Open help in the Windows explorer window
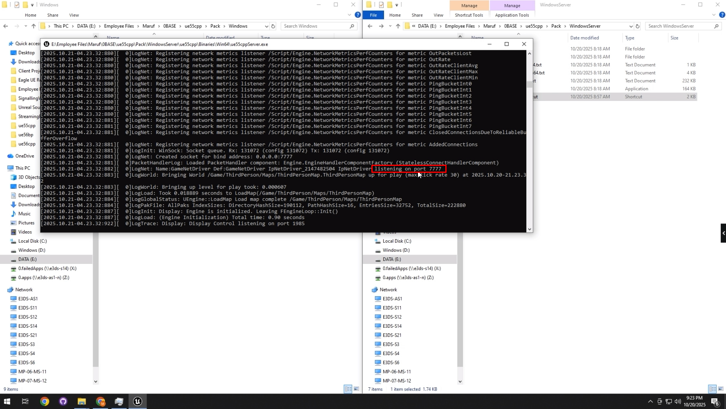This screenshot has width=726, height=409. (357, 15)
